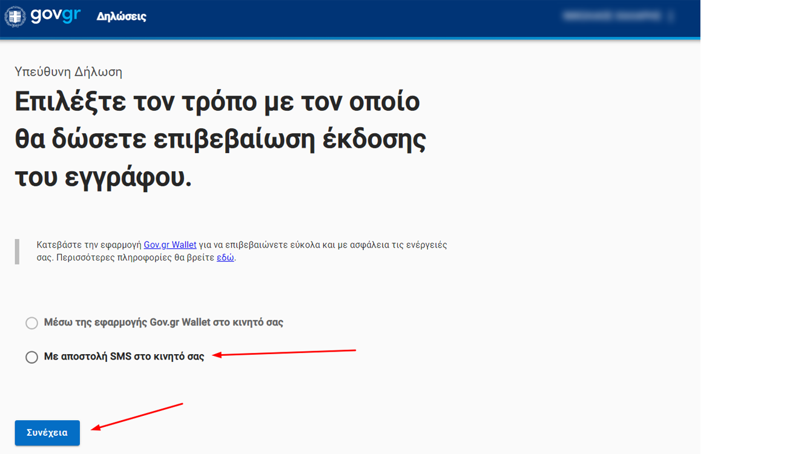
Task: Click the grey bar beside the info note
Action: [x=17, y=251]
